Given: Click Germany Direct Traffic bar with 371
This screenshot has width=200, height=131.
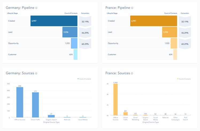Looking at the screenshot, I should pos(36,105).
